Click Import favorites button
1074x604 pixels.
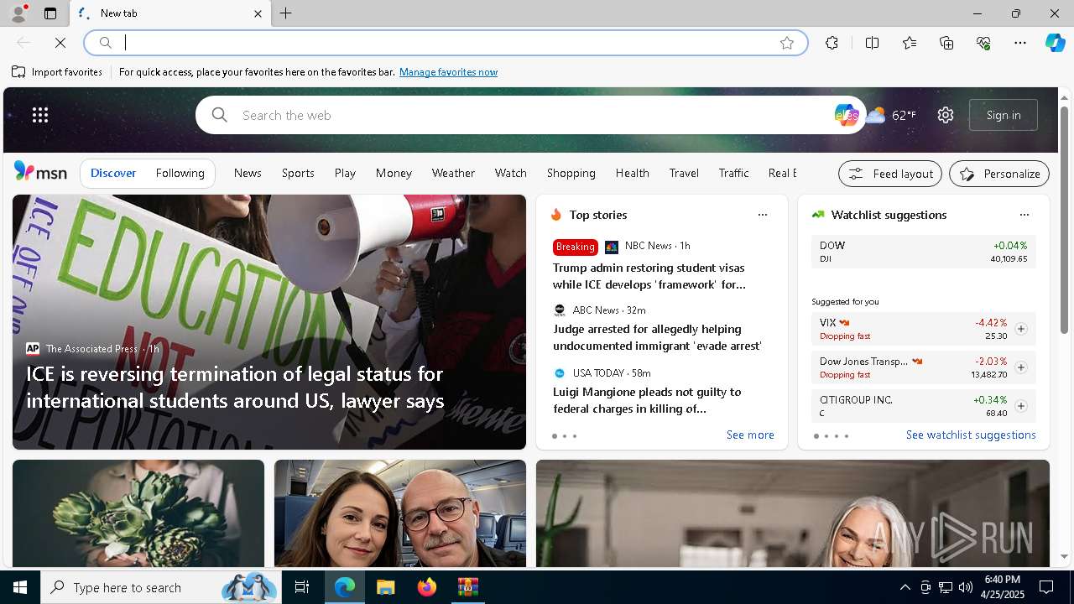coord(57,72)
